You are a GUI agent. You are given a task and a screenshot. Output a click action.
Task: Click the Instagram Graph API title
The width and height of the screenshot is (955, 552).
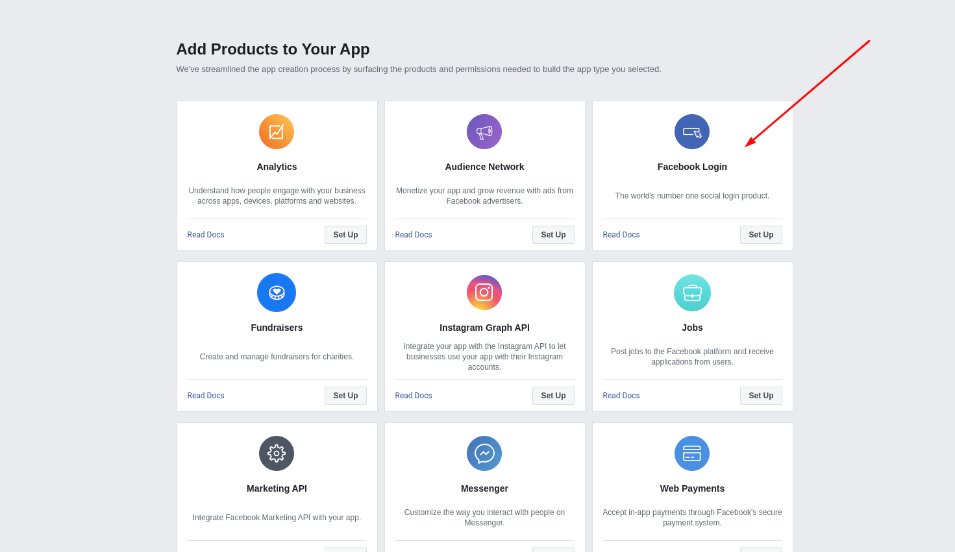pos(484,328)
